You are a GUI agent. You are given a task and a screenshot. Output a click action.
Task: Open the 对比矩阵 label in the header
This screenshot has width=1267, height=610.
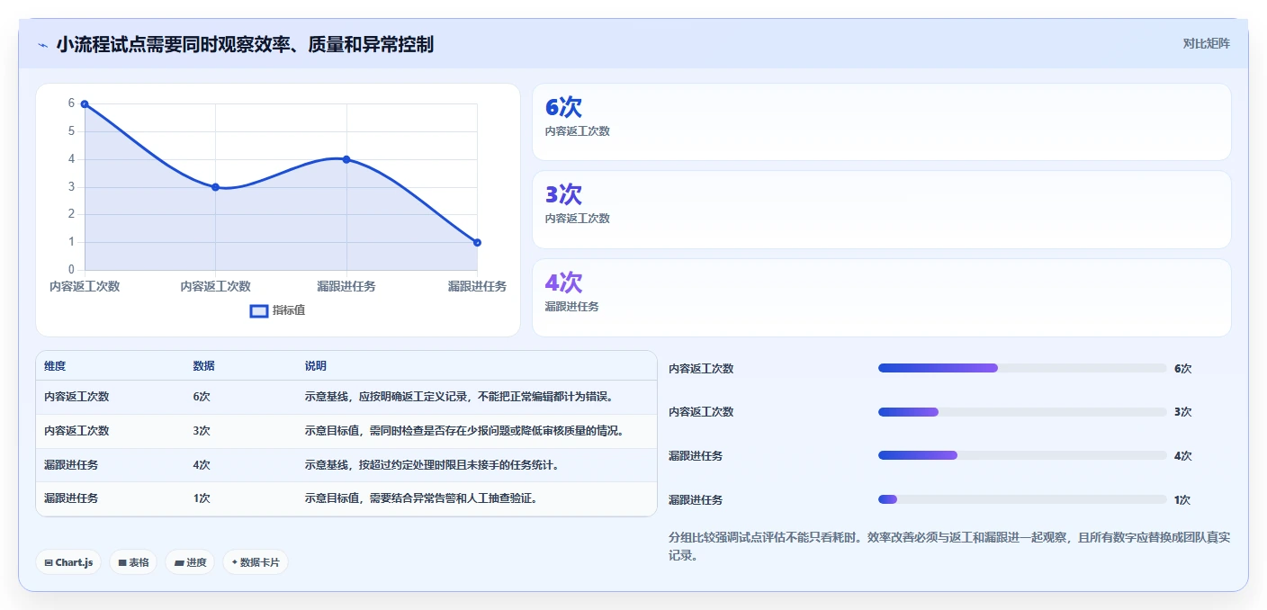[1206, 43]
